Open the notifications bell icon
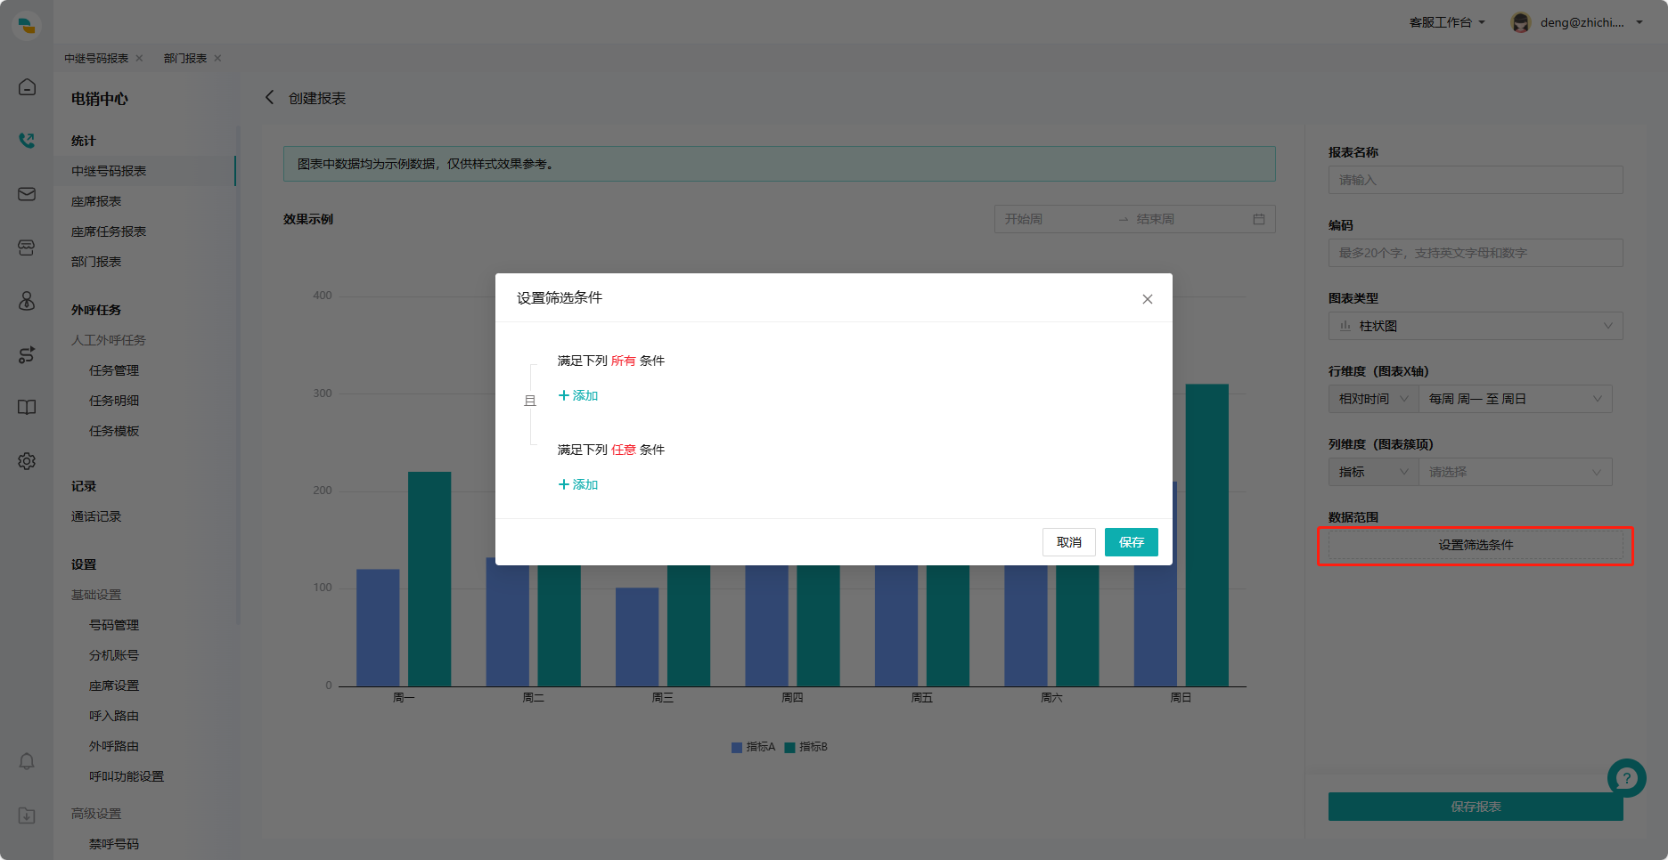The width and height of the screenshot is (1668, 860). point(27,762)
